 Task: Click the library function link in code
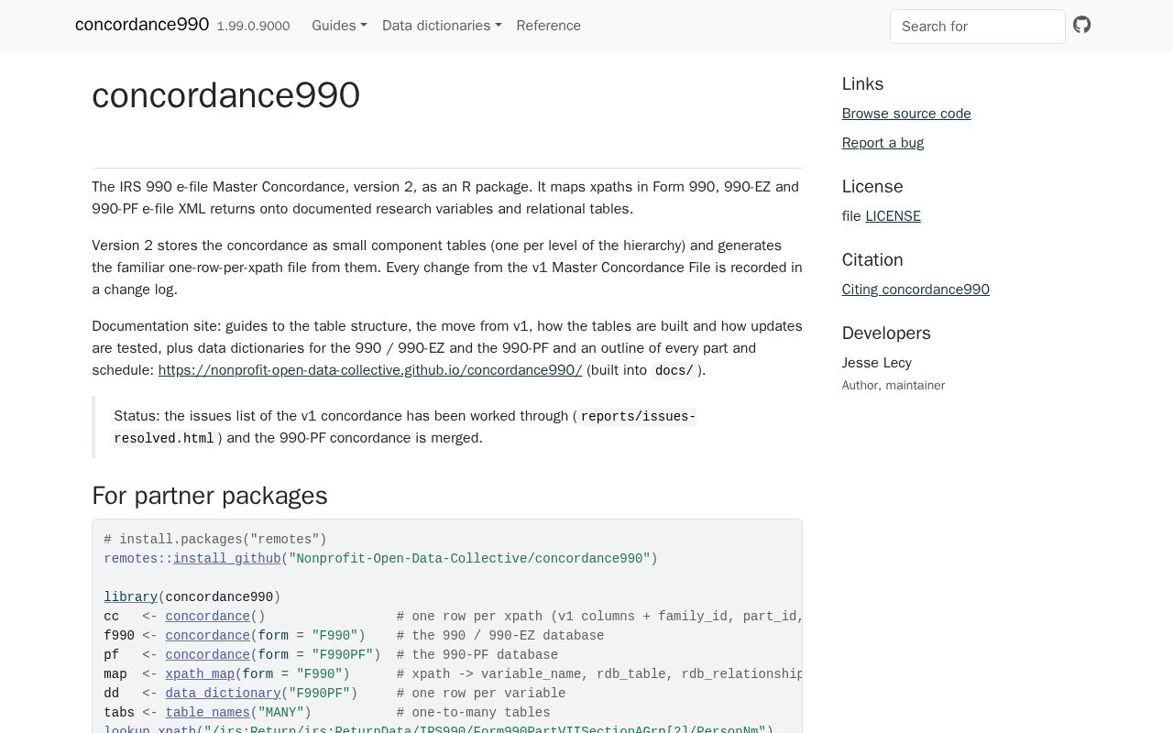[x=130, y=597]
